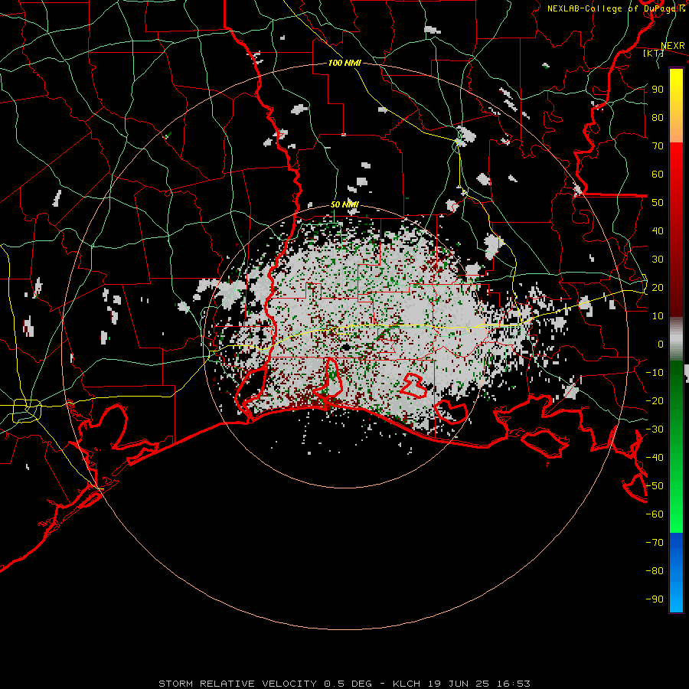Click the 50 NMI range ring label
The image size is (689, 689).
344,204
